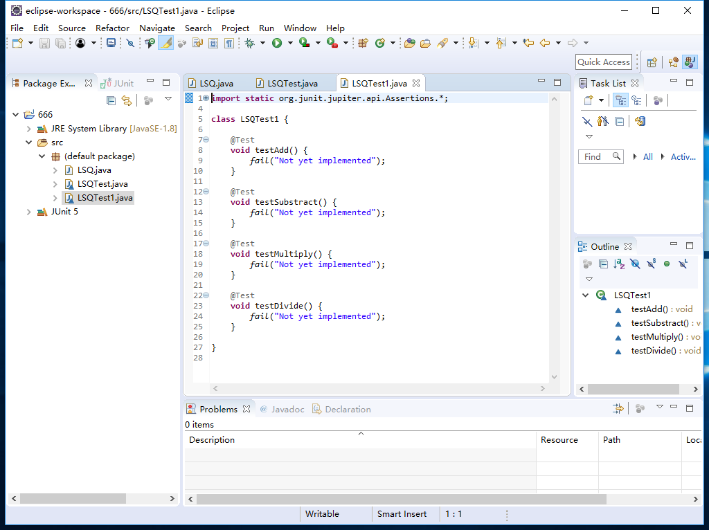Toggle Categorized view in Task List
Image resolution: width=709 pixels, height=530 pixels.
coord(621,100)
